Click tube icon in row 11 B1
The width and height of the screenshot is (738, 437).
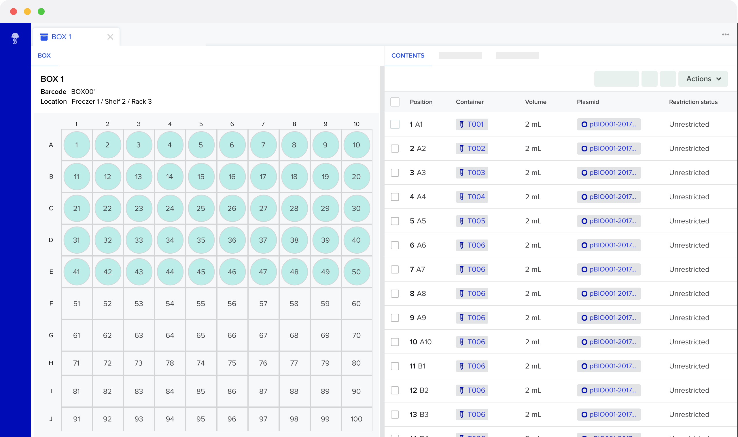coord(462,366)
